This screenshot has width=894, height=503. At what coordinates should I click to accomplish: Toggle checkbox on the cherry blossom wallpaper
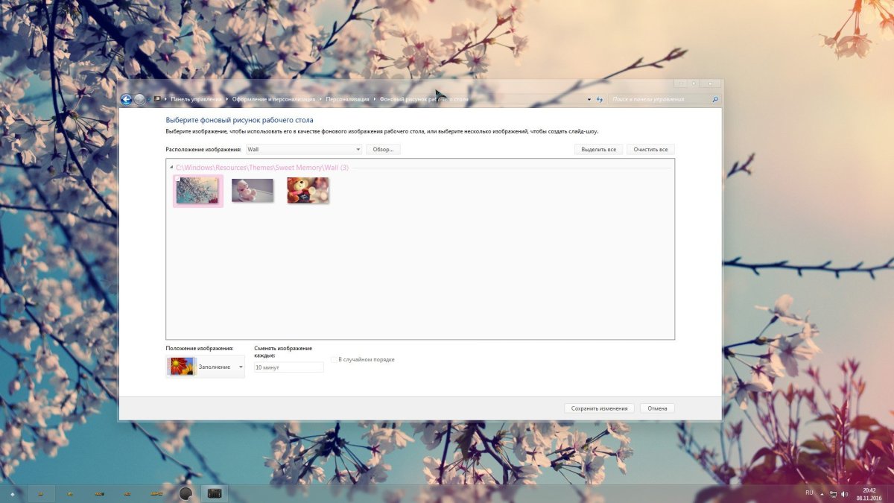click(178, 180)
